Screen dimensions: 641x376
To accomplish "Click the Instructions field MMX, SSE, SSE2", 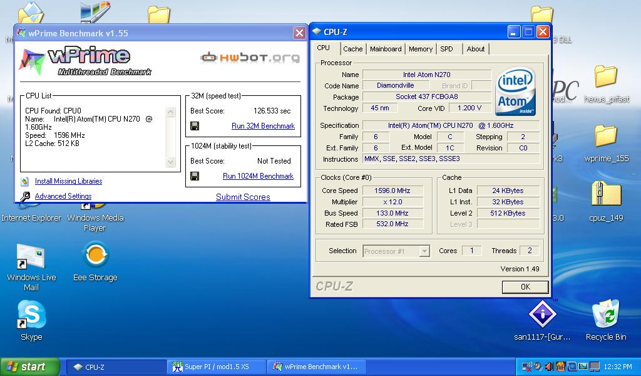I will [451, 159].
